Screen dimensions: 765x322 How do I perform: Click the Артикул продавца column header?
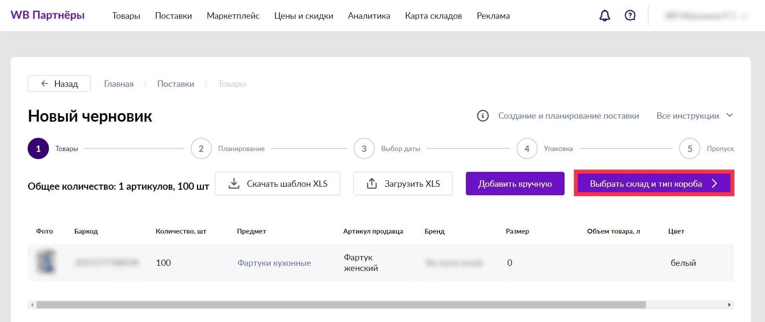[x=373, y=231]
